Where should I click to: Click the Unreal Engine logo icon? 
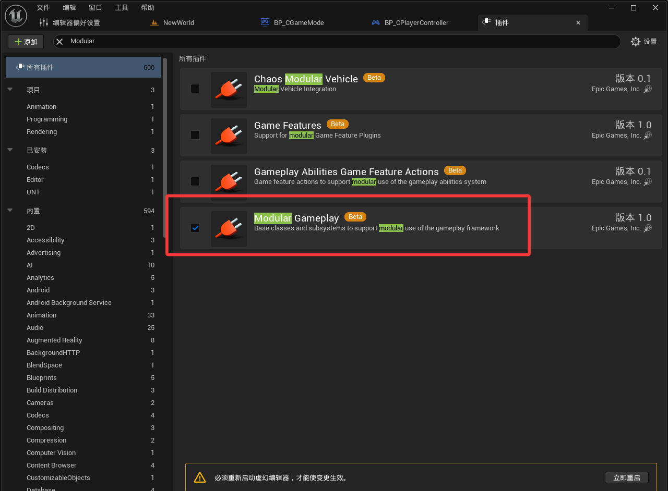coord(16,15)
